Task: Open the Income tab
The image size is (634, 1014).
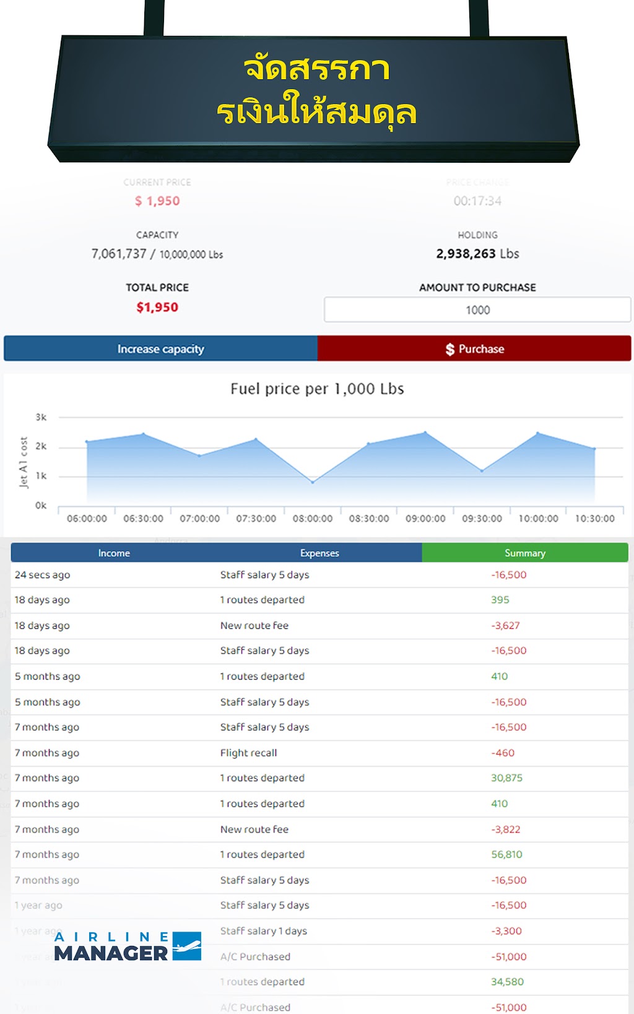Action: tap(114, 553)
